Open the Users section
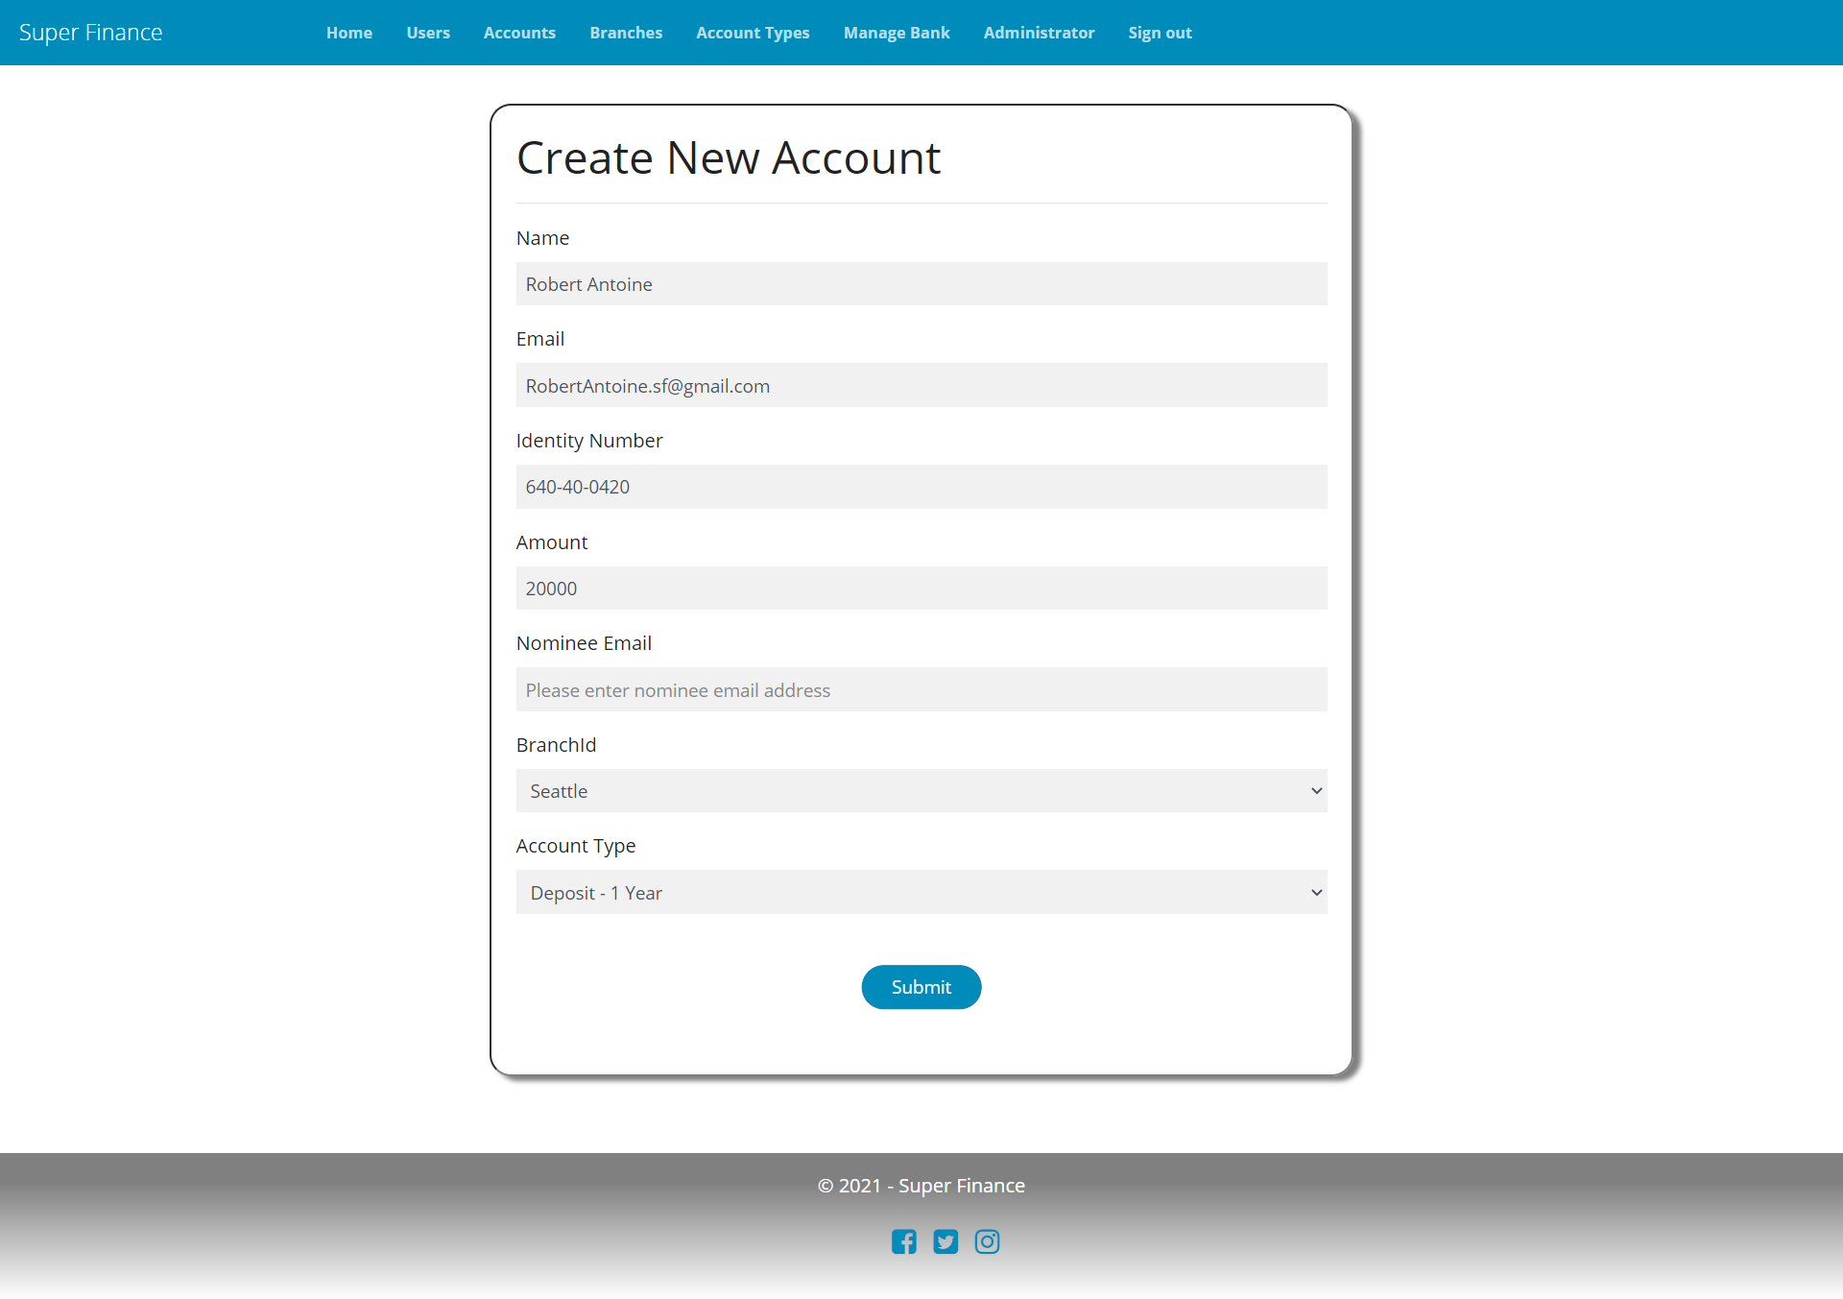The width and height of the screenshot is (1843, 1299). pos(427,33)
